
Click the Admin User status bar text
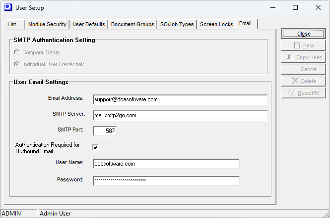[x=55, y=214]
